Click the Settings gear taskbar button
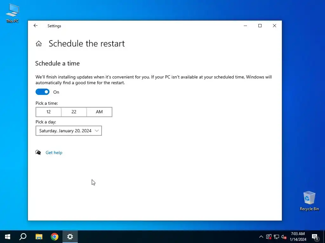Screen dimensions: 325x243 (70, 237)
